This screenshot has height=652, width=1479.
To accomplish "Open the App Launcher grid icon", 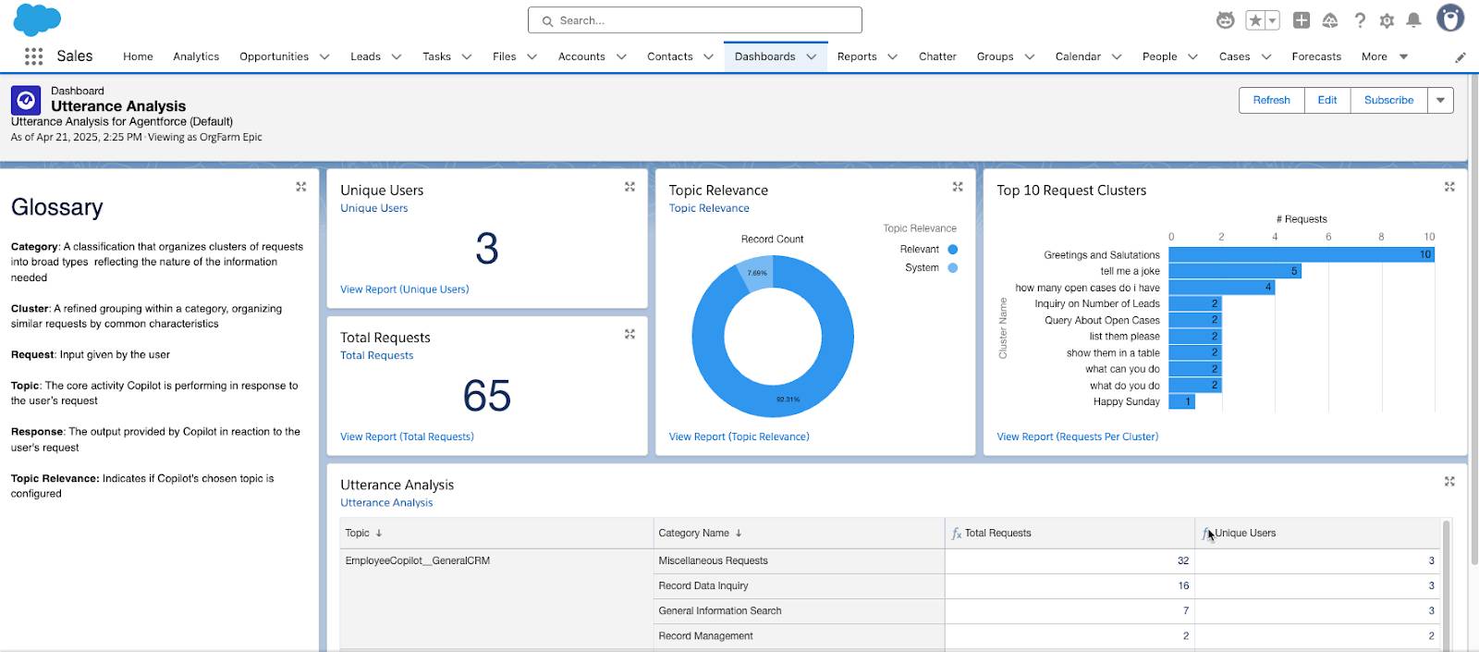I will click(34, 56).
